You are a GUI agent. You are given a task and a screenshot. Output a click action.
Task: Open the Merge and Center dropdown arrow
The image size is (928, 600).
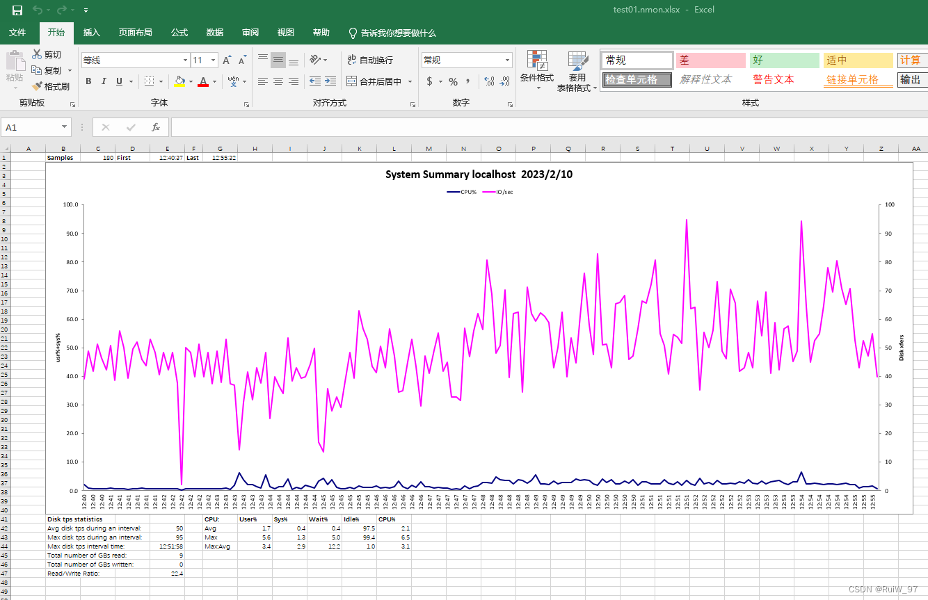(410, 81)
